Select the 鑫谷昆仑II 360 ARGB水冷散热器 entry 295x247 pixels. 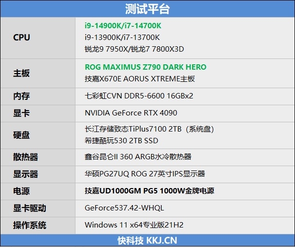click(138, 156)
